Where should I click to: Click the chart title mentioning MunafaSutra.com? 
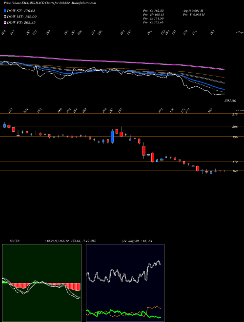50,3
